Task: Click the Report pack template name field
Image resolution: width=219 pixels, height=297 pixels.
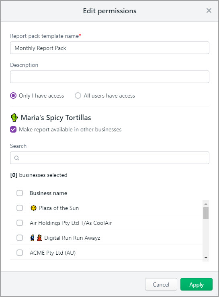Action: pyautogui.click(x=109, y=48)
